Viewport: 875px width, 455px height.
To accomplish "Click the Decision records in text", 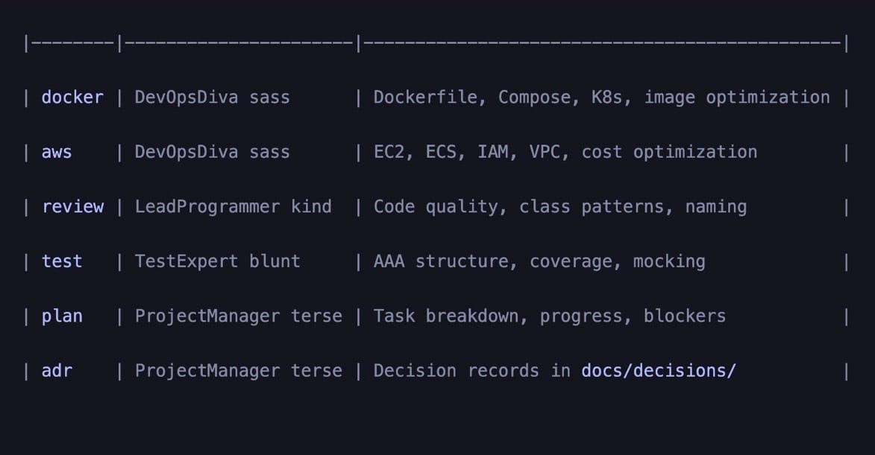I will tap(471, 370).
